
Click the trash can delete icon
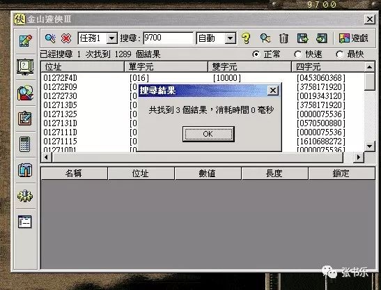[x=283, y=38]
